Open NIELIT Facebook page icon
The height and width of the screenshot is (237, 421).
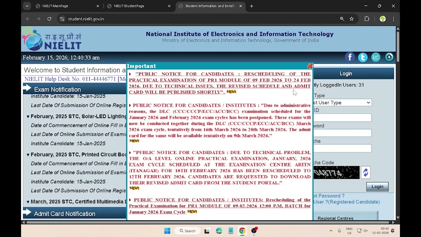click(350, 57)
